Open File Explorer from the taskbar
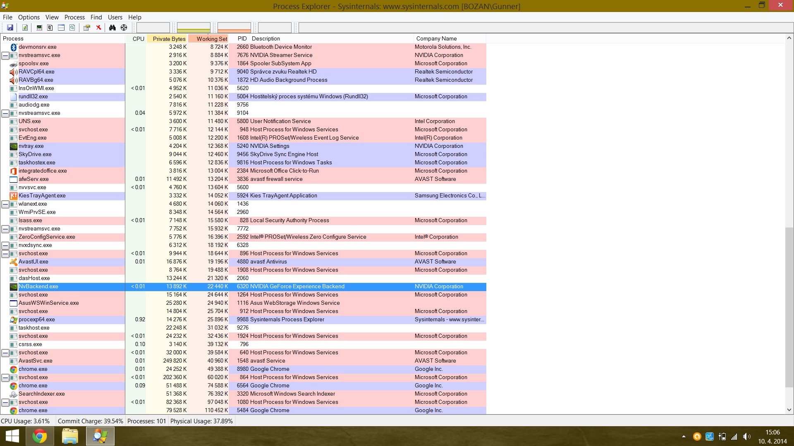This screenshot has width=794, height=446. click(70, 436)
